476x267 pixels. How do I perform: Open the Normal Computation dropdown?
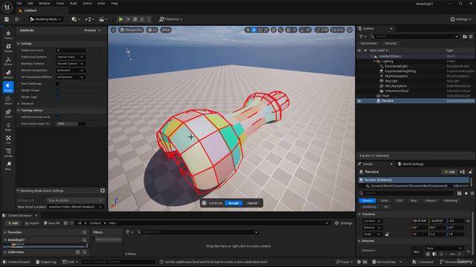[x=70, y=70]
